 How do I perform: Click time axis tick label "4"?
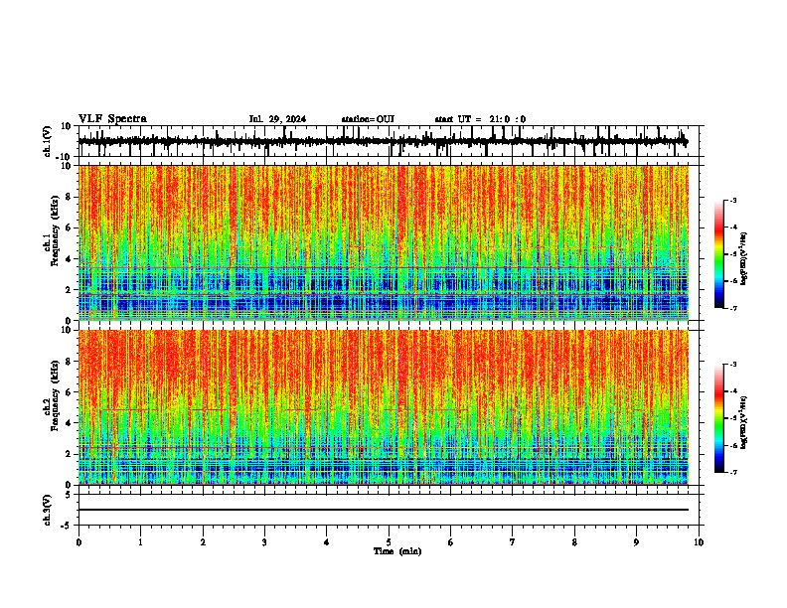pos(327,542)
